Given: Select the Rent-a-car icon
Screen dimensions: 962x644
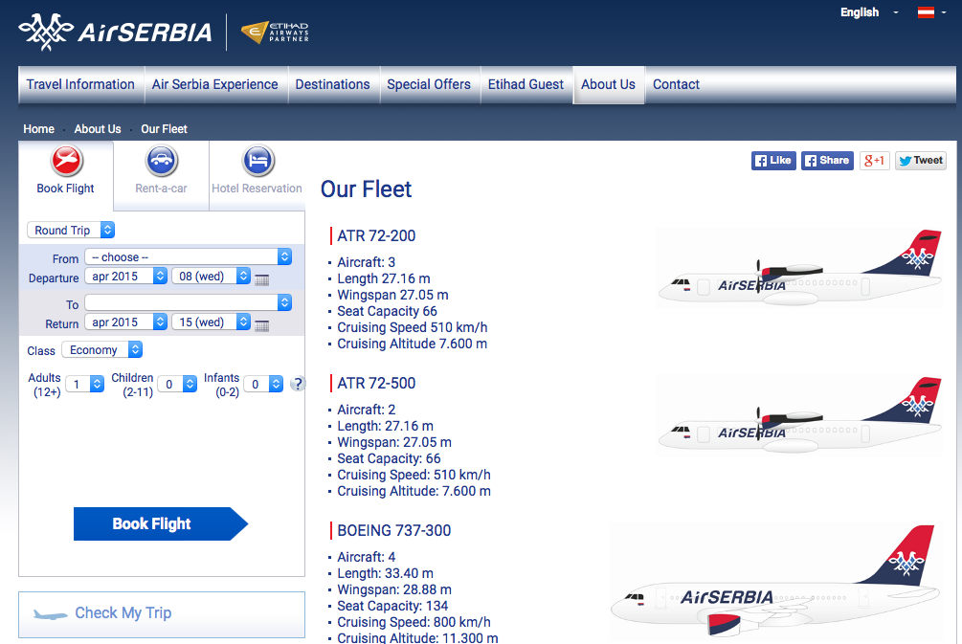Looking at the screenshot, I should (162, 161).
